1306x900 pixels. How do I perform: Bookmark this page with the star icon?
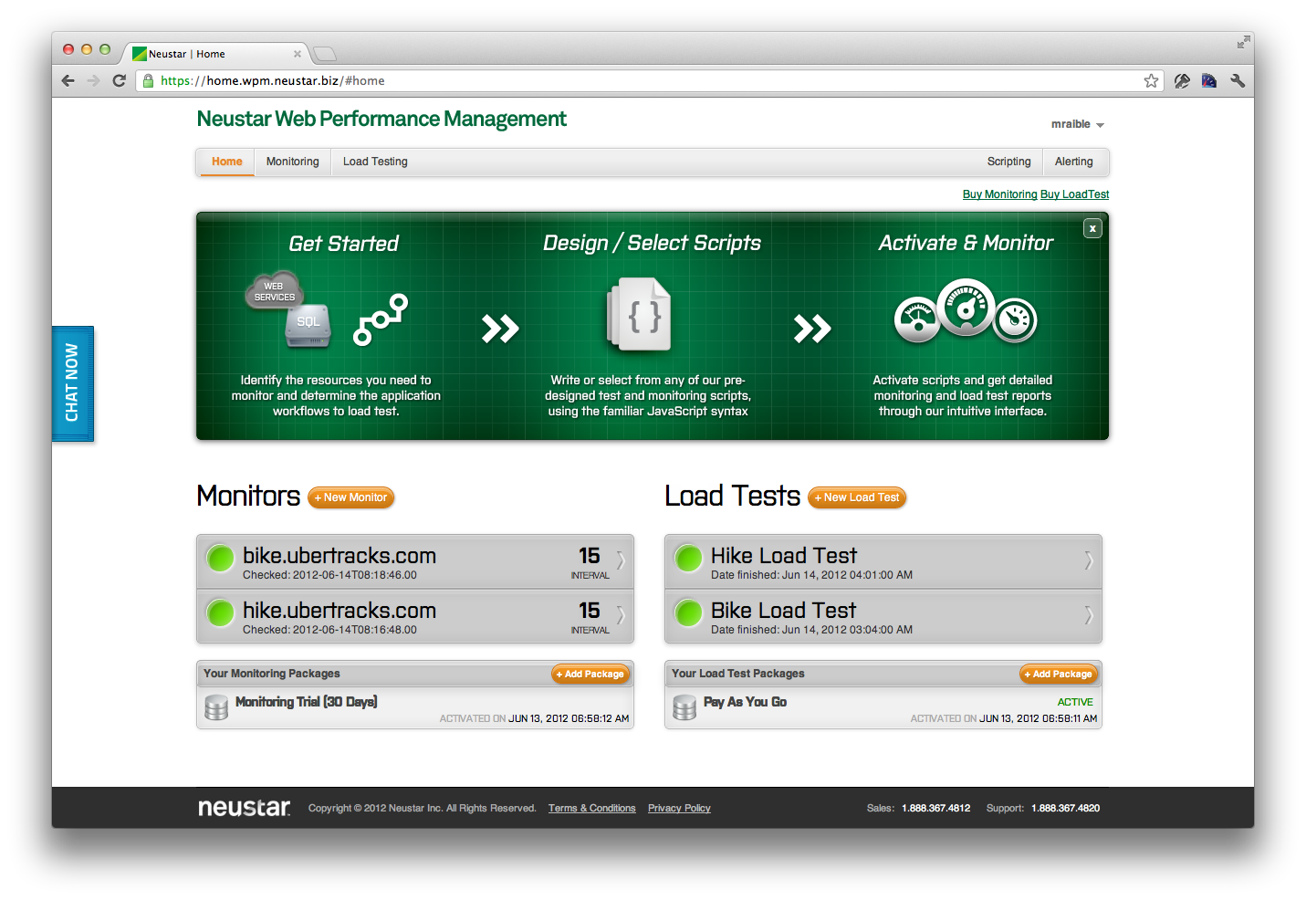[1151, 80]
